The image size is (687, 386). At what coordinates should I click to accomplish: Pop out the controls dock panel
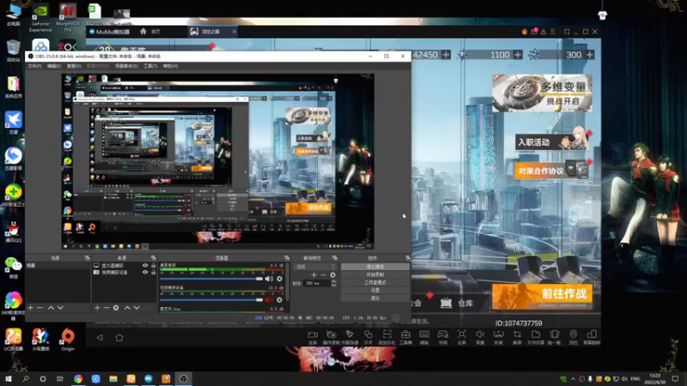click(407, 258)
